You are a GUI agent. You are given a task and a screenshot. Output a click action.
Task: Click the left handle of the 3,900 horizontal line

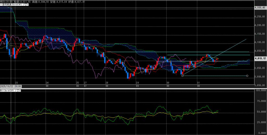coord(182,76)
